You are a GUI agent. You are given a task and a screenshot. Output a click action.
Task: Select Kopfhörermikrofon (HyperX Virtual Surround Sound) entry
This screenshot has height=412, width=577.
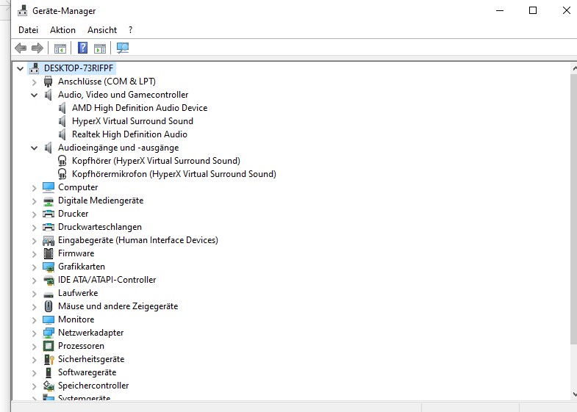(174, 174)
